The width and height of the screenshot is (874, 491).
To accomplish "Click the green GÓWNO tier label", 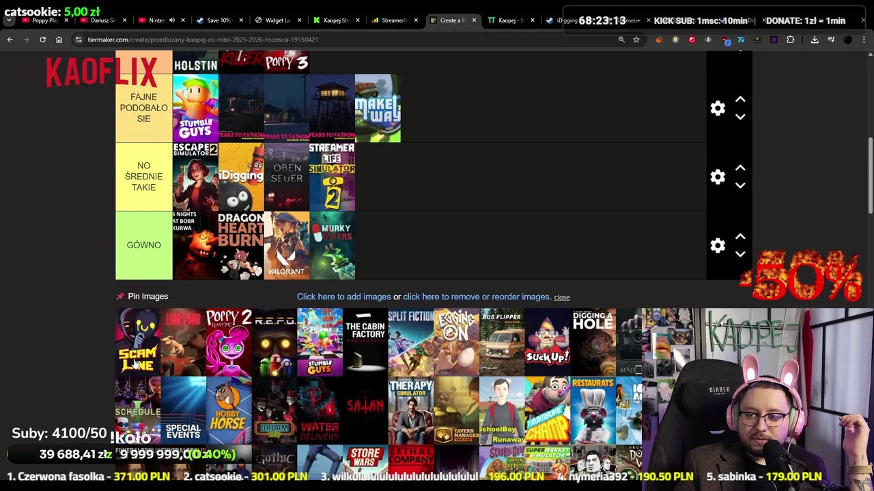I will pyautogui.click(x=143, y=245).
